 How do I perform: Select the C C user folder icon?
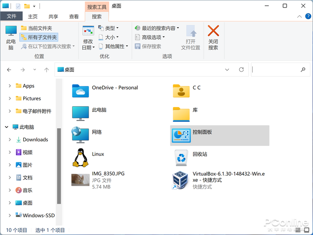pyautogui.click(x=181, y=91)
